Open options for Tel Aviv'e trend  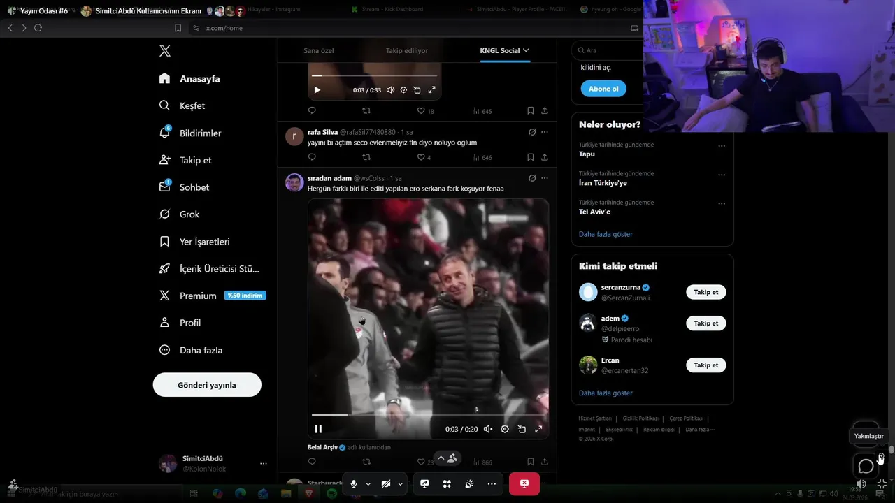tap(722, 203)
